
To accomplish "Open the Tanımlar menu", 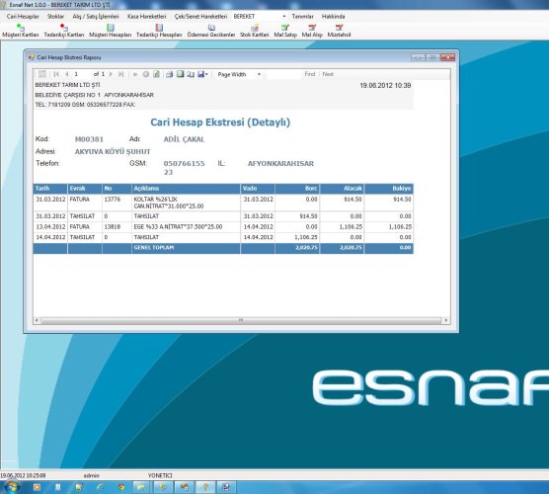I will click(x=302, y=17).
